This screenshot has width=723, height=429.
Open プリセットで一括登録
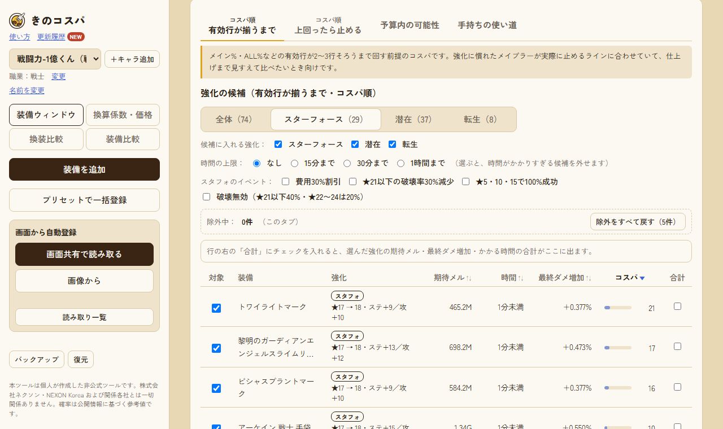point(84,200)
